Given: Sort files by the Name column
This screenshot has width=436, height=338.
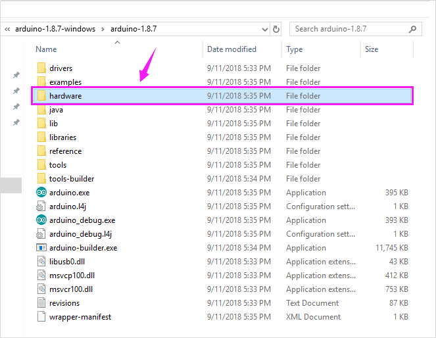Looking at the screenshot, I should [x=46, y=49].
